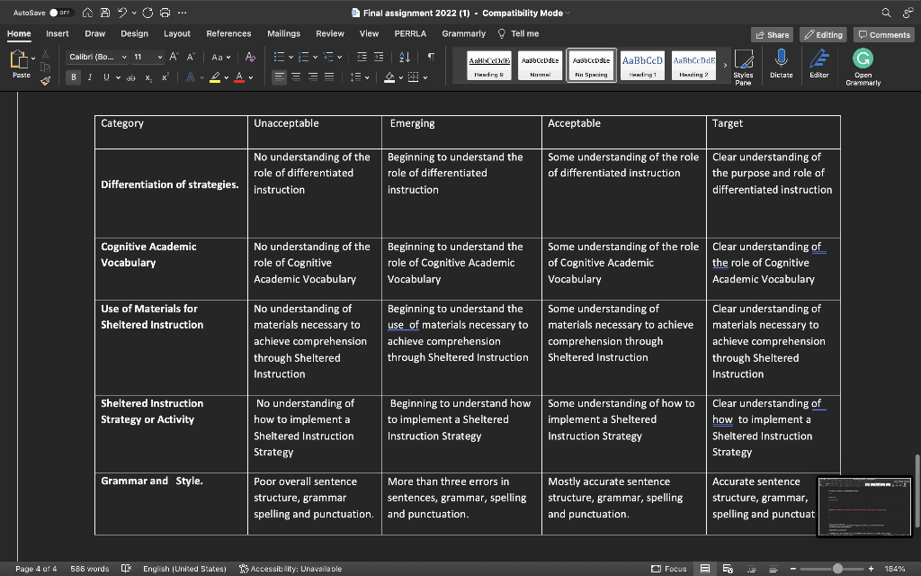Open the PERRLA ribbon tab
The height and width of the screenshot is (576, 921).
click(x=410, y=32)
